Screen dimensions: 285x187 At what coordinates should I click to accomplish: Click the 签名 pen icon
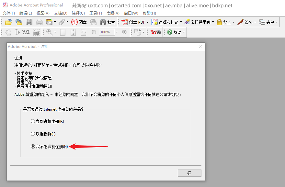pyautogui.click(x=245, y=22)
